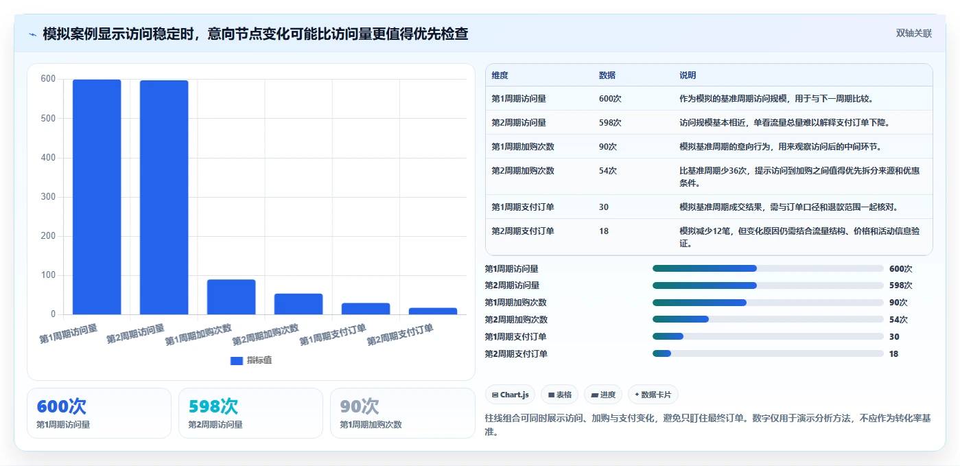Click the 第1周期支付订单 progress bar

[768, 336]
